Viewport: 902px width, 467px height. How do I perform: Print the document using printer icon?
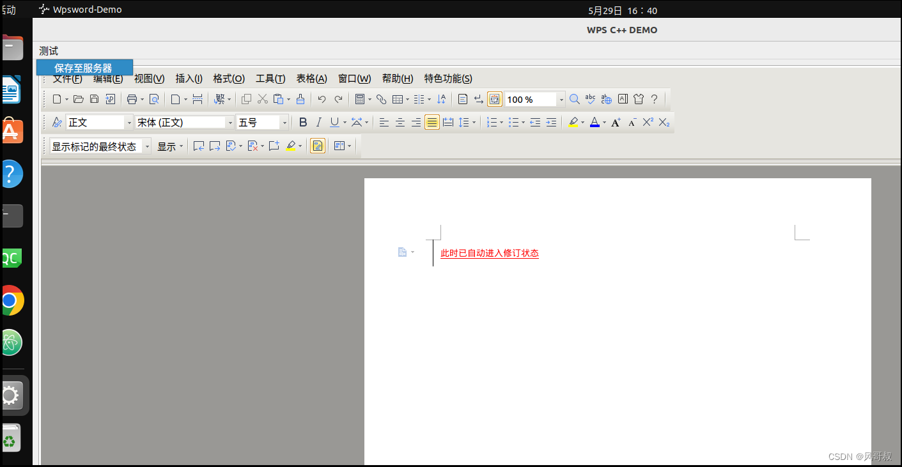point(132,99)
